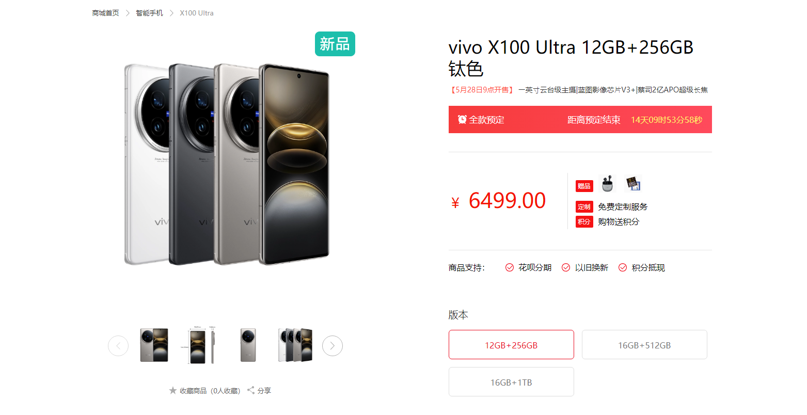Click the second gift item icon
This screenshot has height=415, width=807.
[633, 184]
